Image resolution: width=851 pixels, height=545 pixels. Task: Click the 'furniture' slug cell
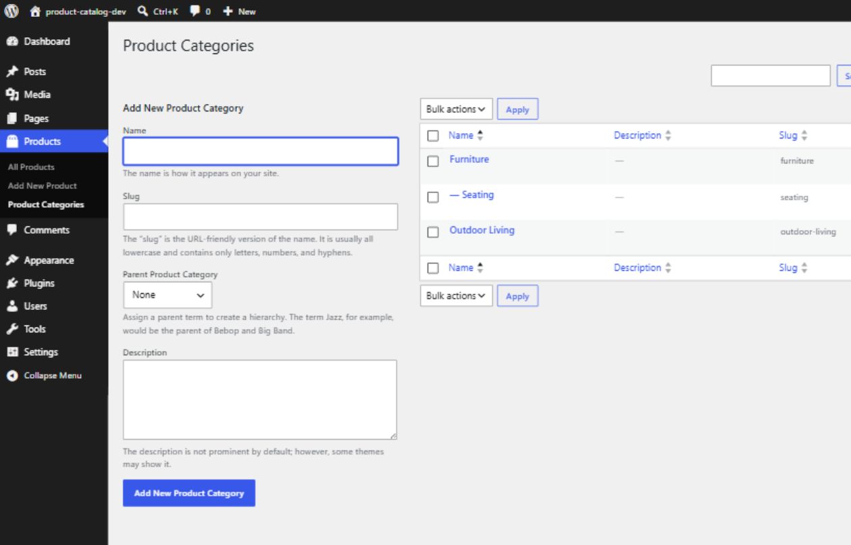[797, 161]
